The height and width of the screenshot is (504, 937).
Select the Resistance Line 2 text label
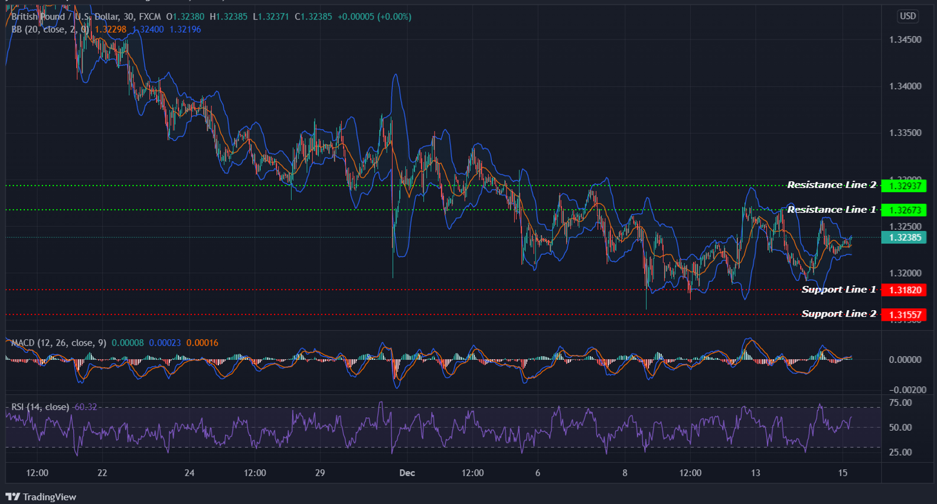pyautogui.click(x=831, y=185)
